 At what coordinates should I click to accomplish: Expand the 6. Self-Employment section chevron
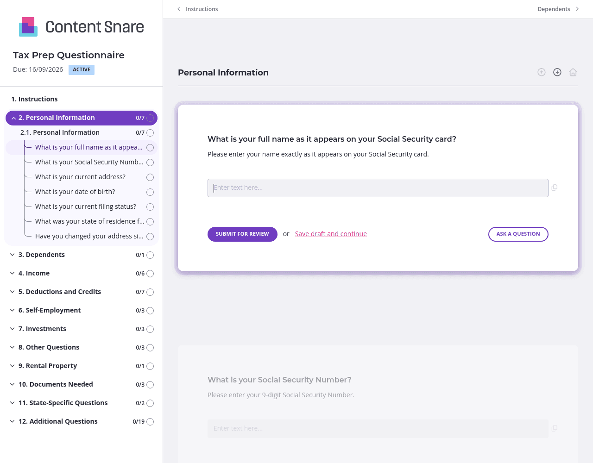(13, 310)
